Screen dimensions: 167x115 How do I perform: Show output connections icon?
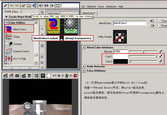tap(52, 5)
